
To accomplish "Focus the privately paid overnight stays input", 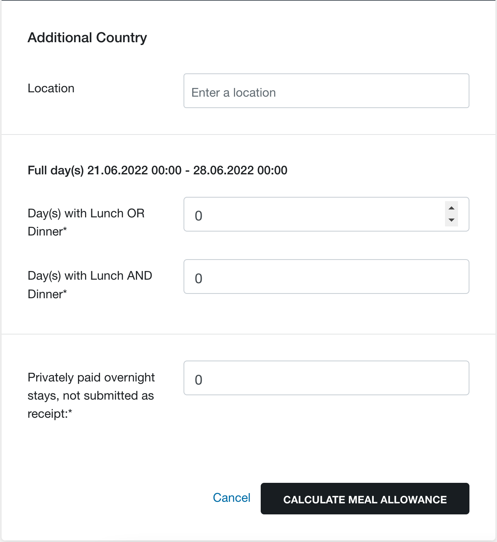I will click(326, 378).
